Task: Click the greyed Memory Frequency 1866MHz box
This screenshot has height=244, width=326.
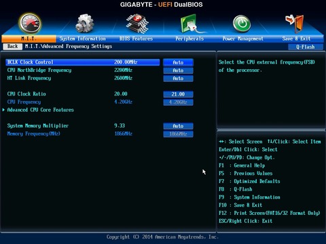Action: coord(178,134)
